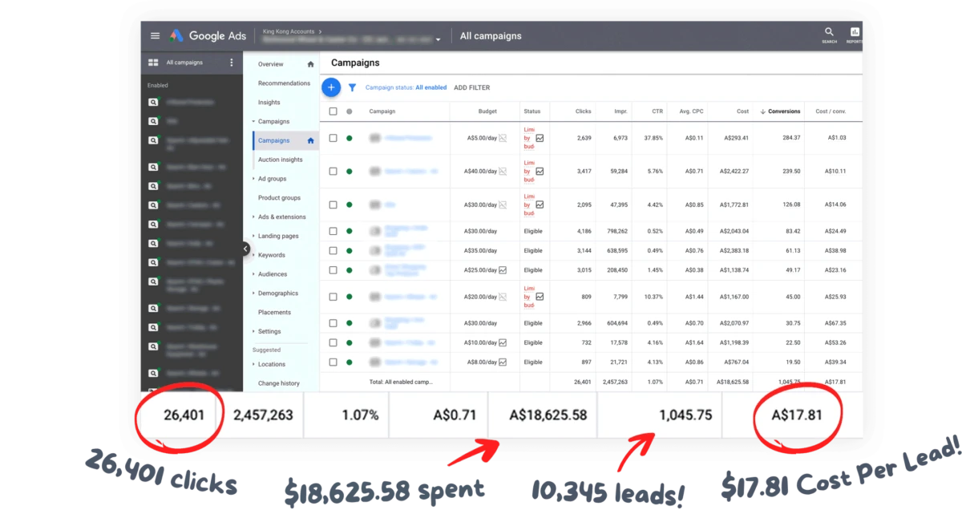Screen dimensions: 962x510
Task: Tick checkbox for the 2,966 clicks row
Action: pos(333,323)
